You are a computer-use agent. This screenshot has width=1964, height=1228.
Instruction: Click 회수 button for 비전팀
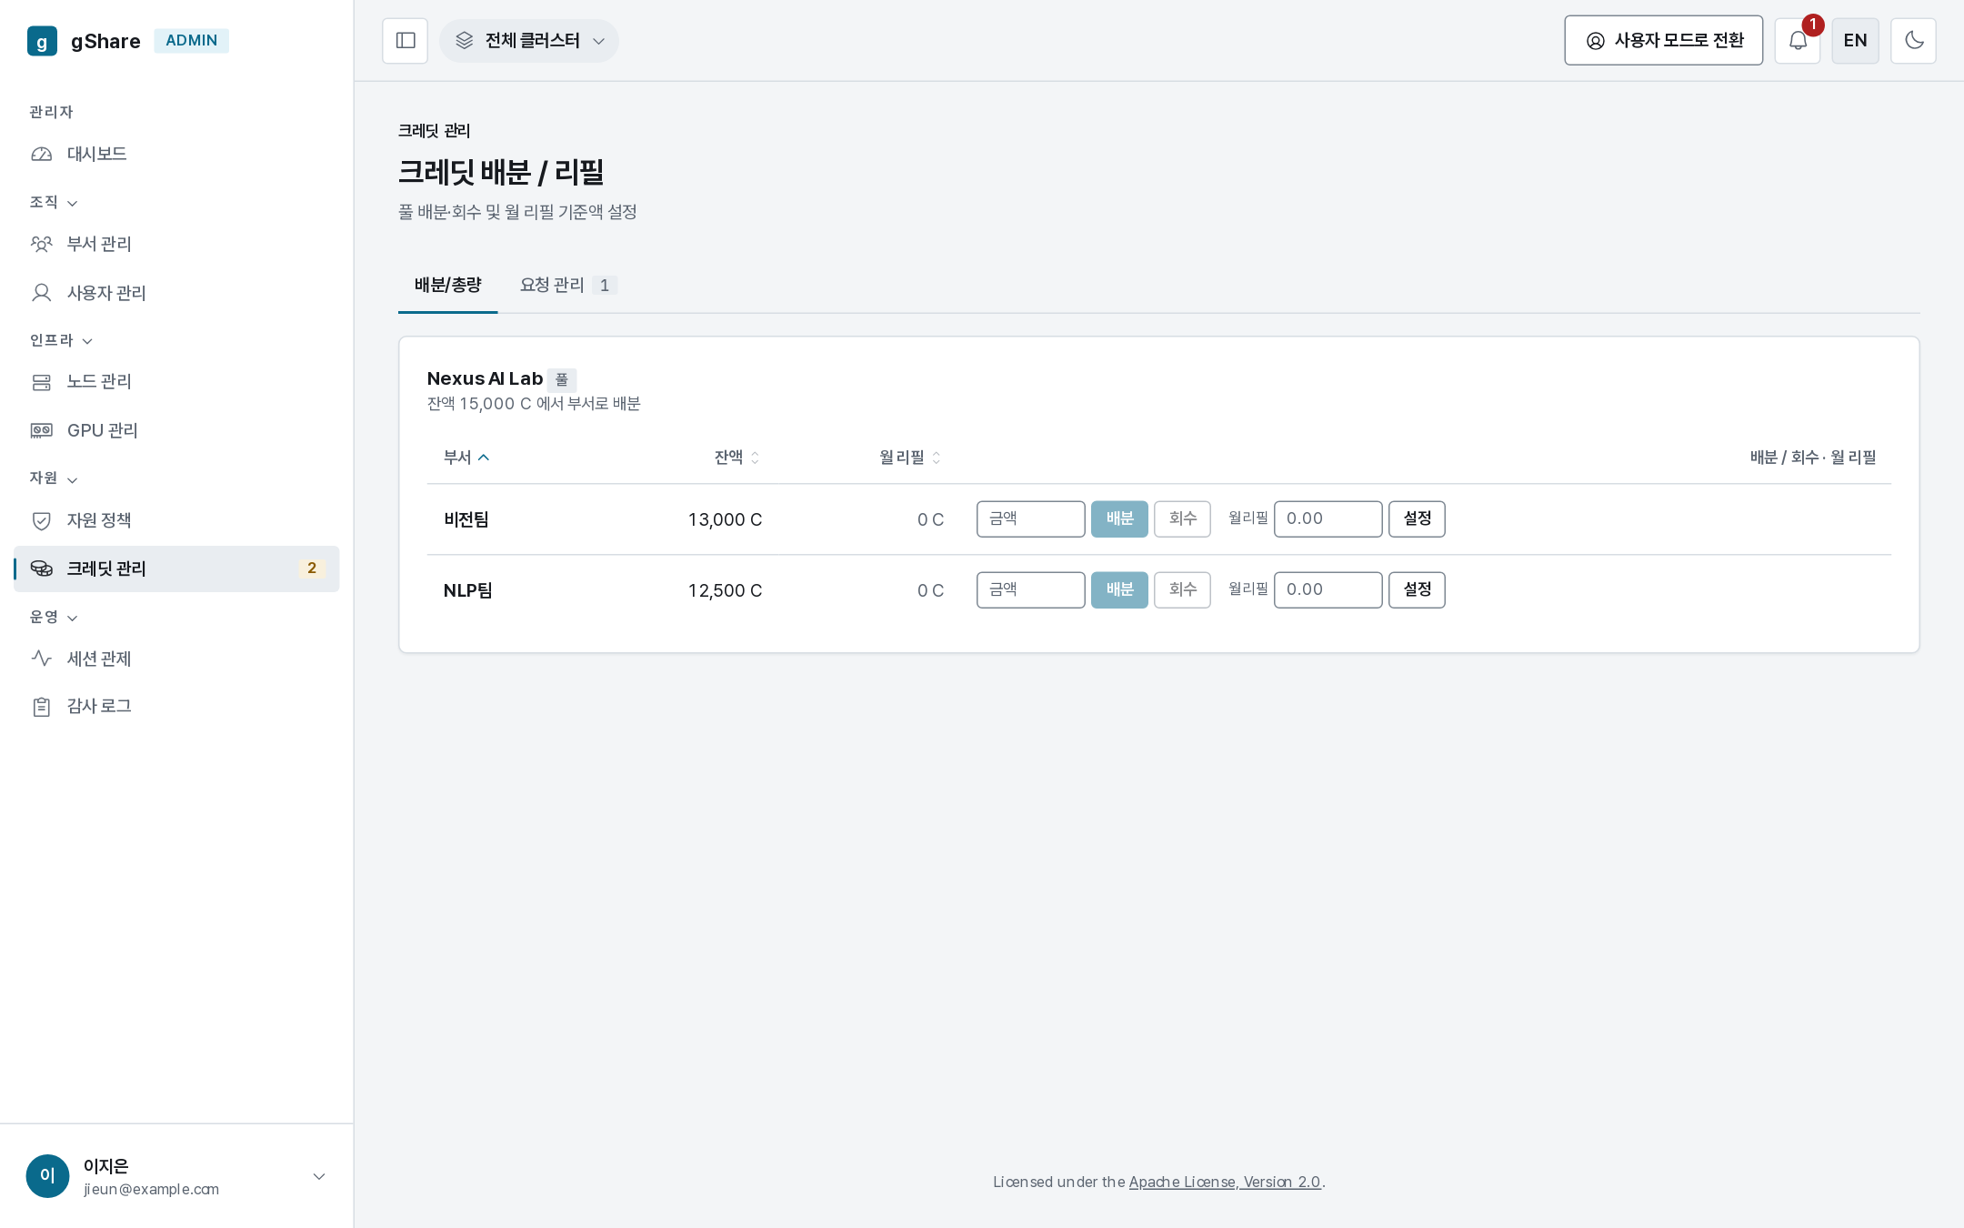point(1182,519)
